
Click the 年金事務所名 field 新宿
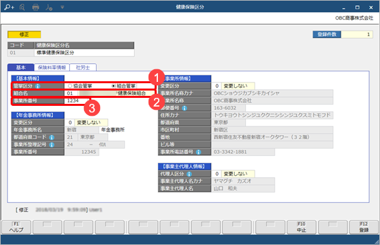click(82, 130)
